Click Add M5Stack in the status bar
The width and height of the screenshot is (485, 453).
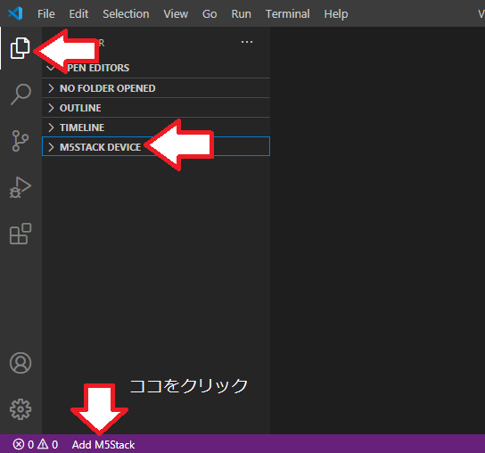pos(103,445)
